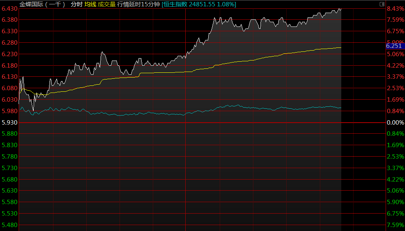Select the 6.080 price axis label

[10, 88]
